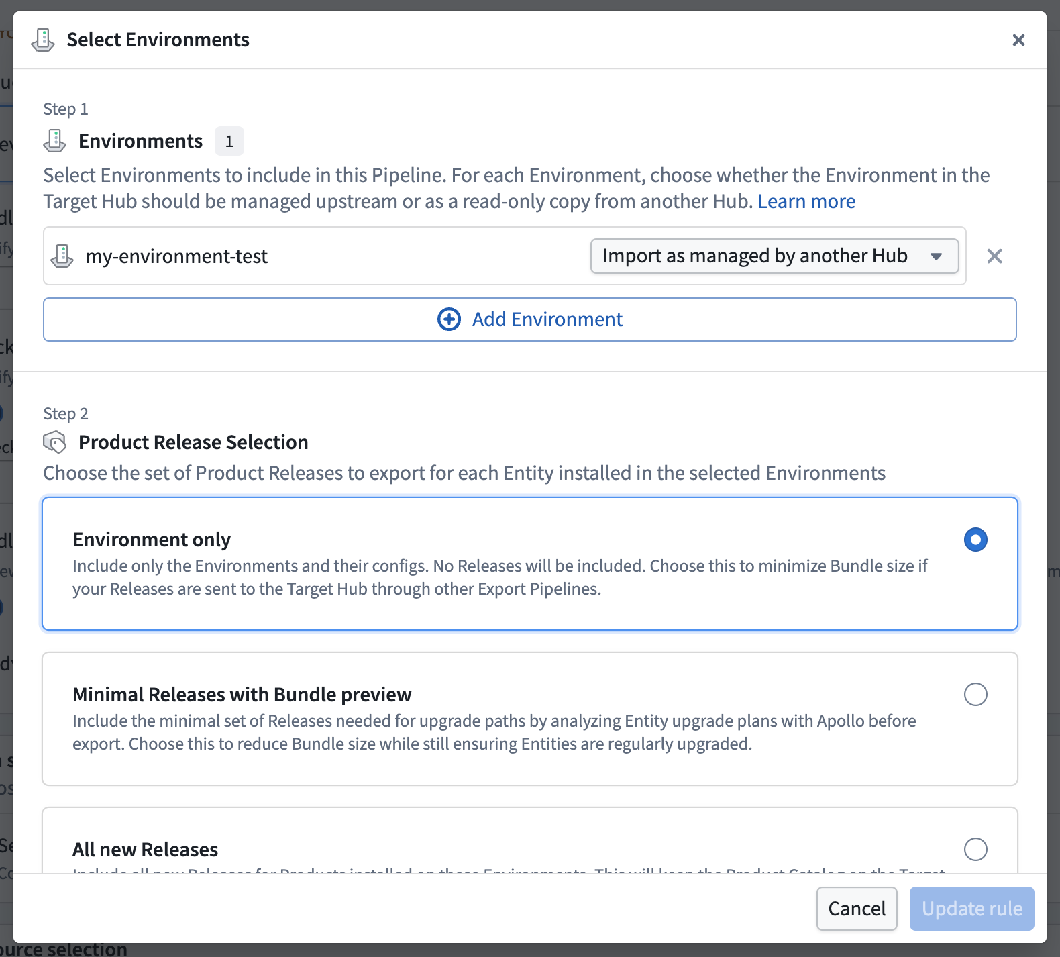Remove my-environment-test from the list
The height and width of the screenshot is (957, 1060).
pos(994,256)
